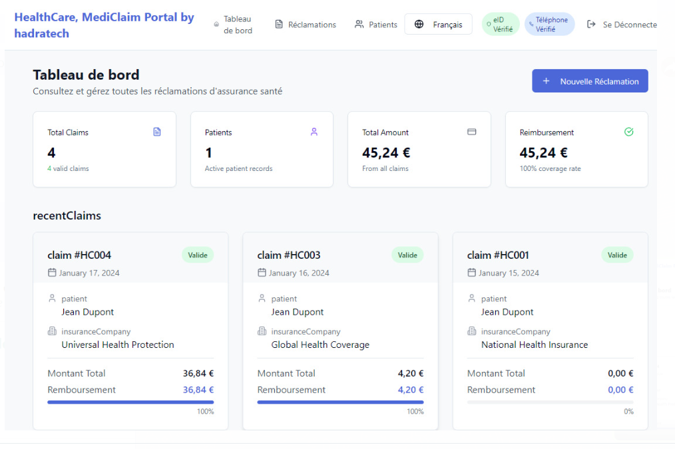Click the calendar icon on claim #HC004
The image size is (675, 449).
pos(52,273)
